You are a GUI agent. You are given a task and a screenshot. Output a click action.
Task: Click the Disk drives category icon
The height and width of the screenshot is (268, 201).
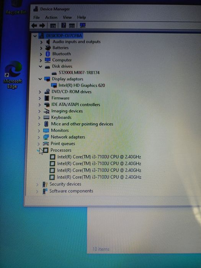click(x=47, y=67)
